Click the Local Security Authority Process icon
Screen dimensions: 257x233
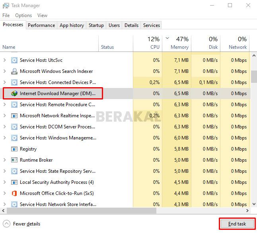[14, 182]
